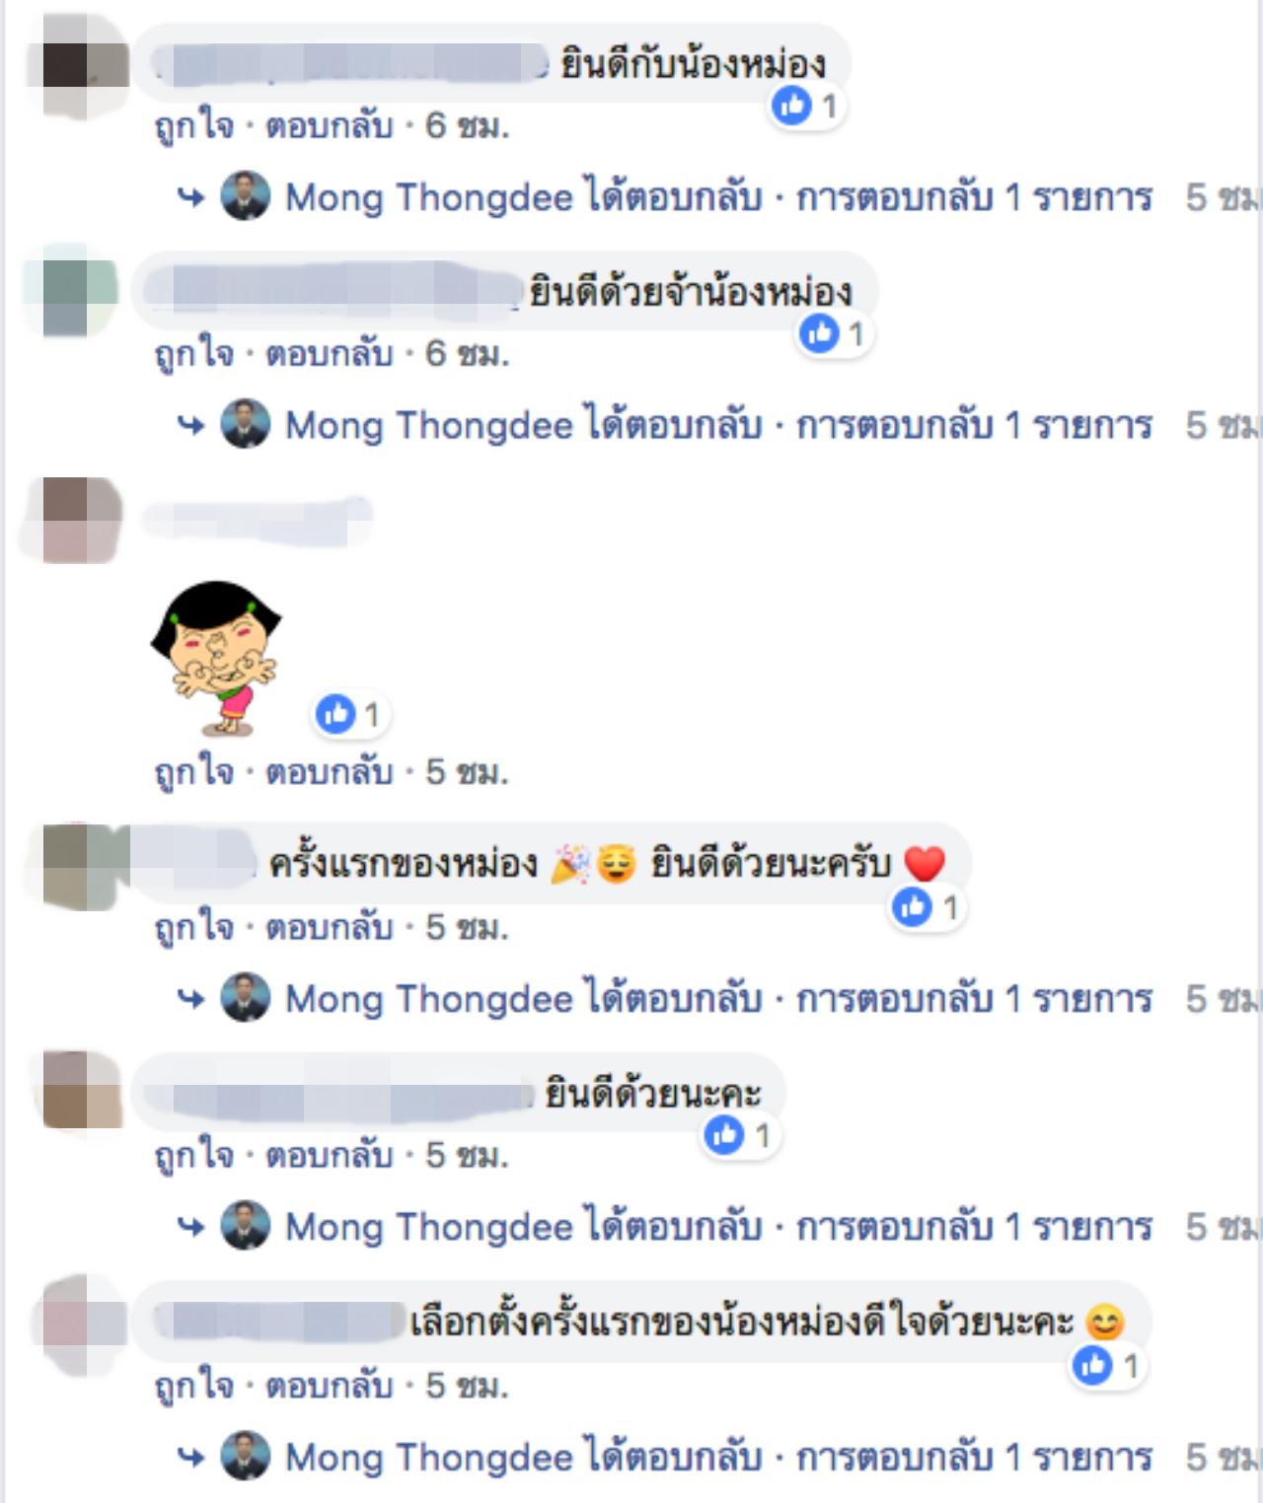Viewport: 1263px width, 1503px height.
Task: Like the ยินดีกับน้องหม่อง comment via ถูกใจ
Action: tap(194, 126)
